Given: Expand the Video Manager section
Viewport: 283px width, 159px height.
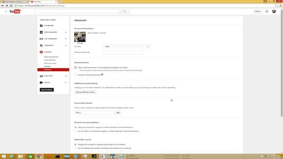Looking at the screenshot, I should coord(66,32).
